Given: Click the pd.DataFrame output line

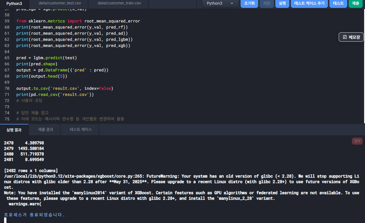Looking at the screenshot, I should pos(62,70).
